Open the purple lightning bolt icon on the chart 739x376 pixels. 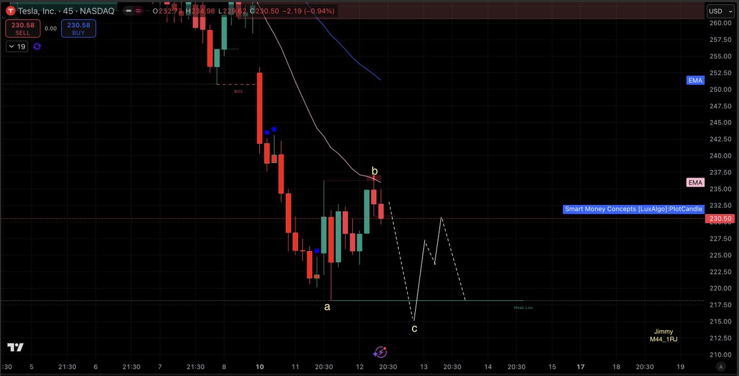point(381,352)
